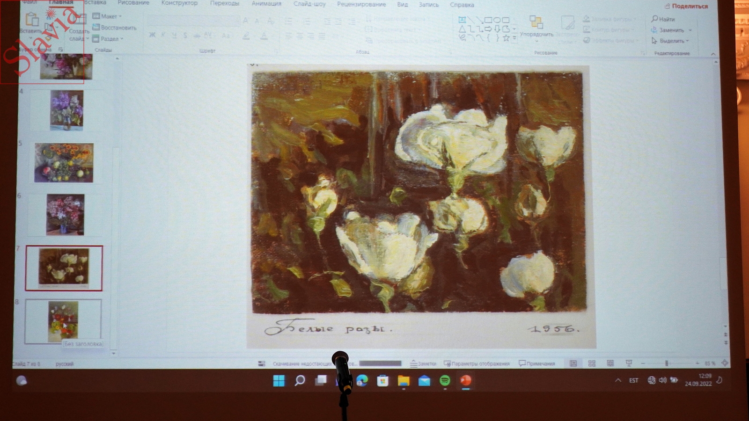Viewport: 749px width, 421px height.
Task: Click Заливка фигуры shape fill button
Action: (x=610, y=19)
